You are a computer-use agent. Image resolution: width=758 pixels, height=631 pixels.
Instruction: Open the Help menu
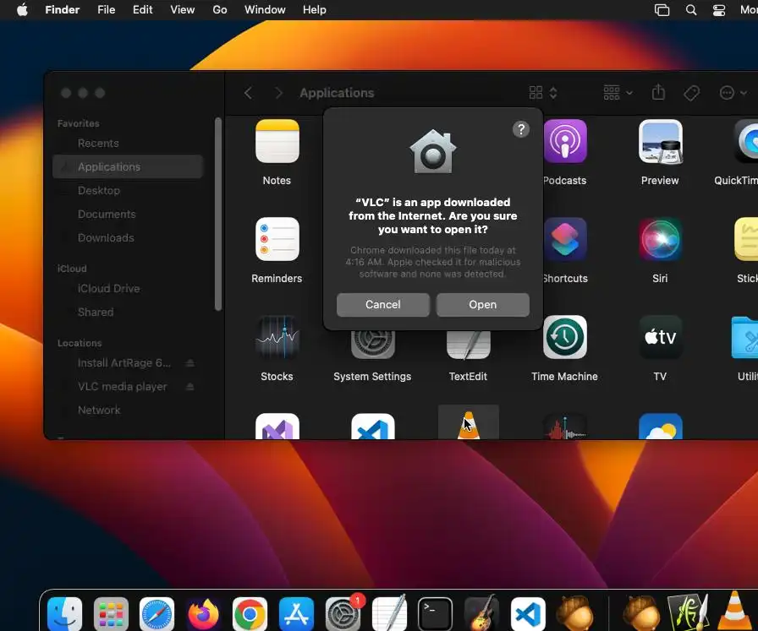[315, 9]
